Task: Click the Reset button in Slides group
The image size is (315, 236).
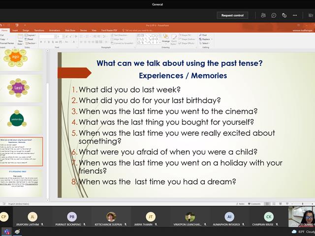Action: point(29,39)
